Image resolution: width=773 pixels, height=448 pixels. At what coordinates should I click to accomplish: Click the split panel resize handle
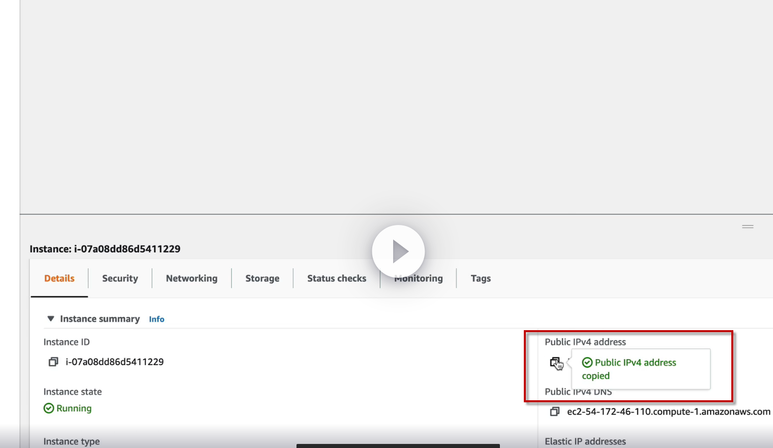tap(748, 227)
